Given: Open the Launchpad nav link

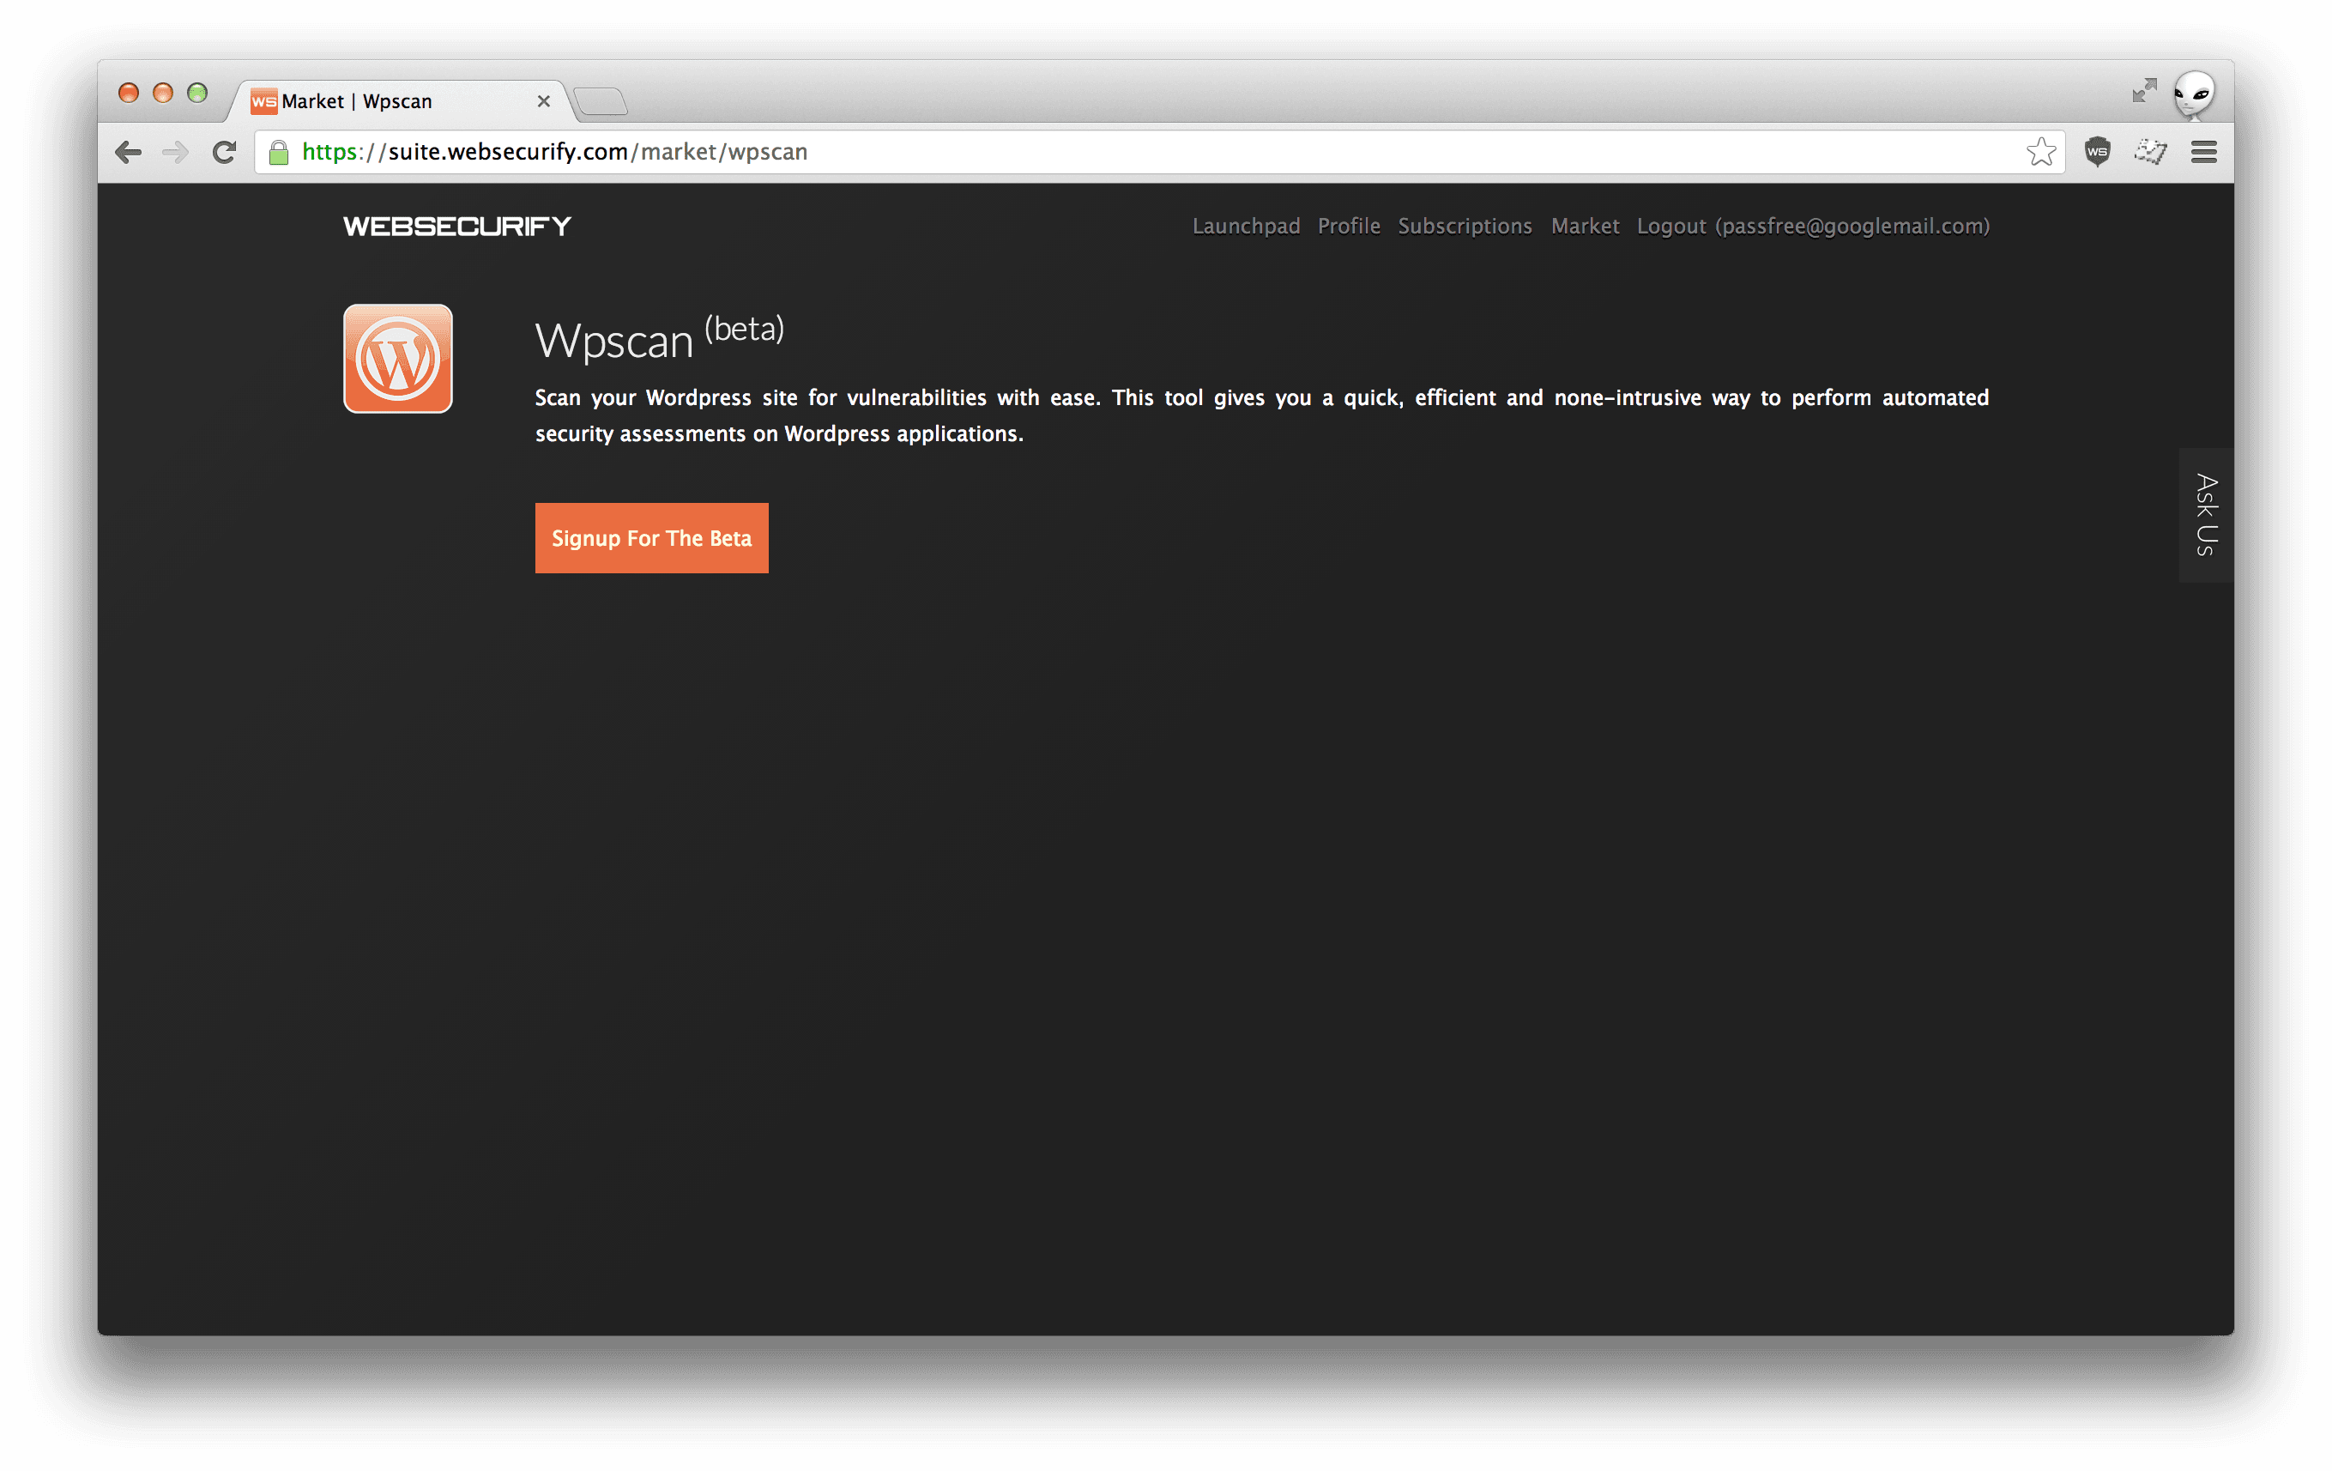Looking at the screenshot, I should (x=1246, y=226).
